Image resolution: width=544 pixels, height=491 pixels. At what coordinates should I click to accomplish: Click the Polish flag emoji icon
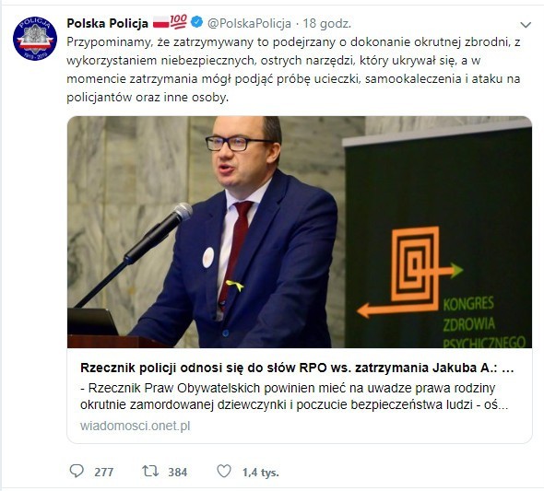coord(160,22)
